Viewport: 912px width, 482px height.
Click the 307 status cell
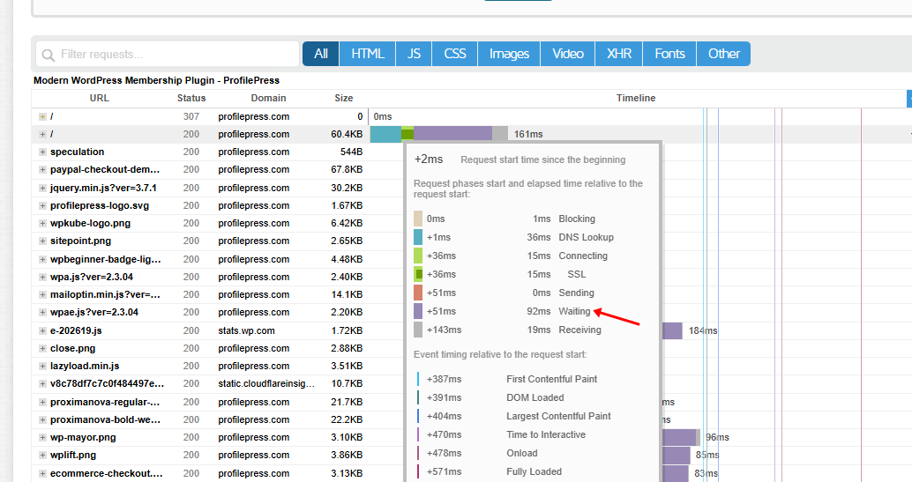pos(191,116)
